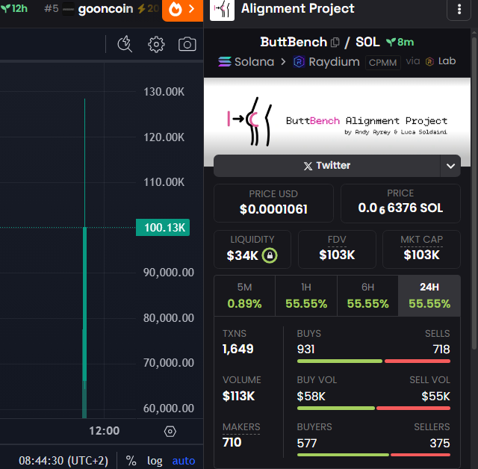
Task: Toggle the log scale option
Action: pyautogui.click(x=155, y=461)
